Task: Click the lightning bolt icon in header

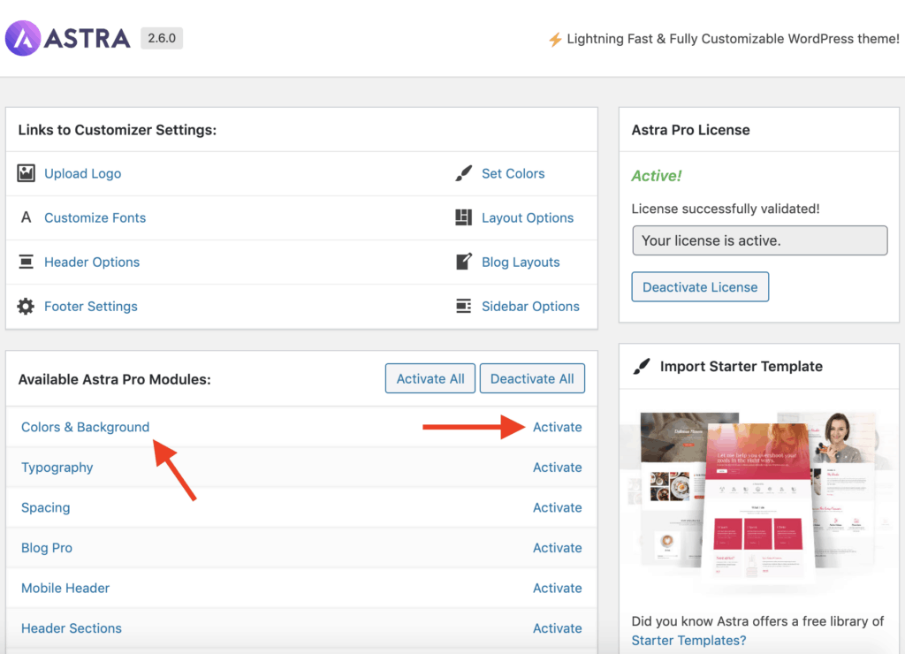Action: 555,39
